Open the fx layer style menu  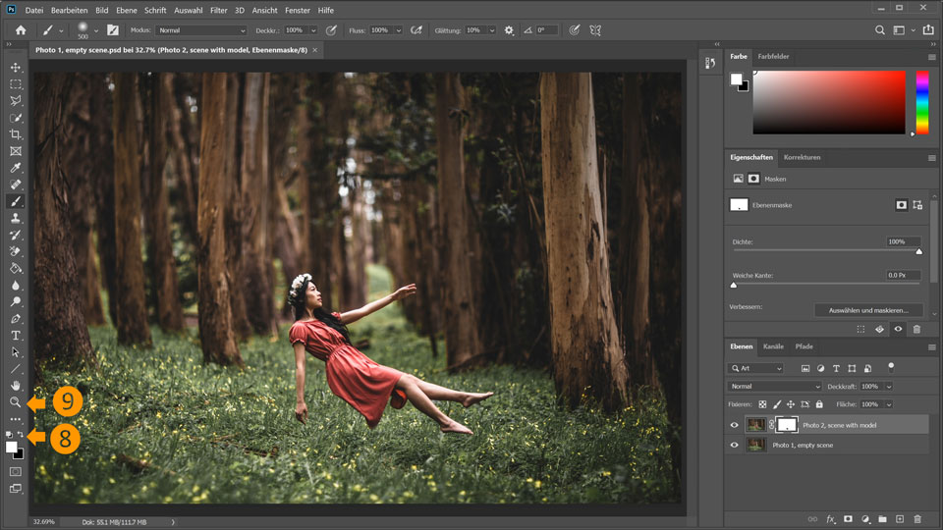click(x=830, y=518)
